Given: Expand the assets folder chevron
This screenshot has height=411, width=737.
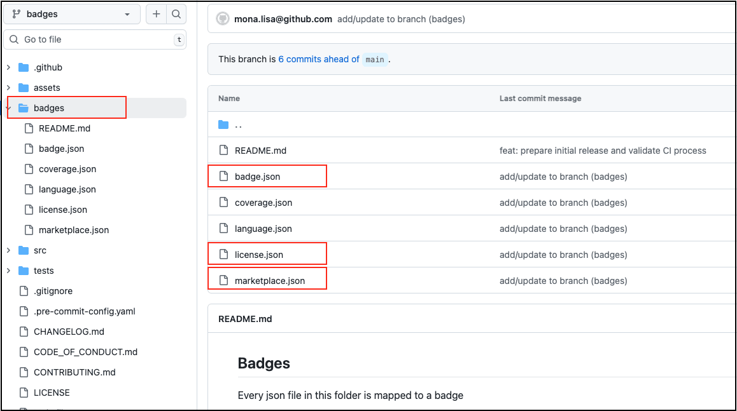Looking at the screenshot, I should (9, 88).
